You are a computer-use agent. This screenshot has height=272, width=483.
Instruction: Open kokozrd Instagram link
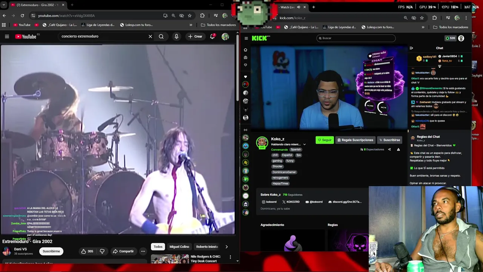click(x=269, y=202)
